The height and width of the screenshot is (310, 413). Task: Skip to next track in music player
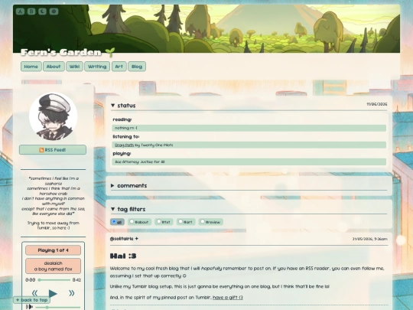(x=71, y=293)
